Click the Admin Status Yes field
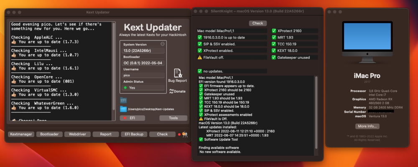 [x=144, y=88]
